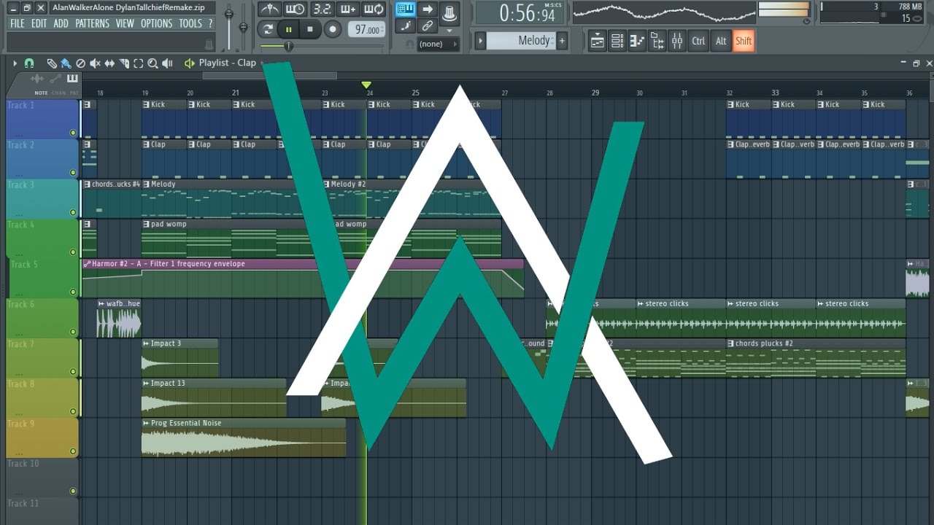The height and width of the screenshot is (525, 934).
Task: Click the playlist horizontal scrollbar
Action: pos(269,76)
